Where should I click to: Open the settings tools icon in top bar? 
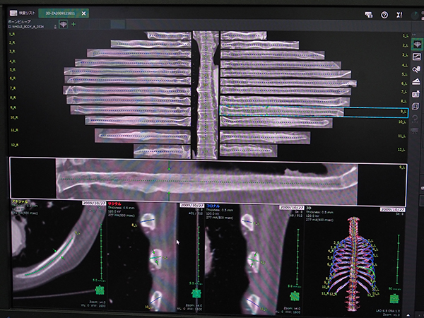coord(399,14)
